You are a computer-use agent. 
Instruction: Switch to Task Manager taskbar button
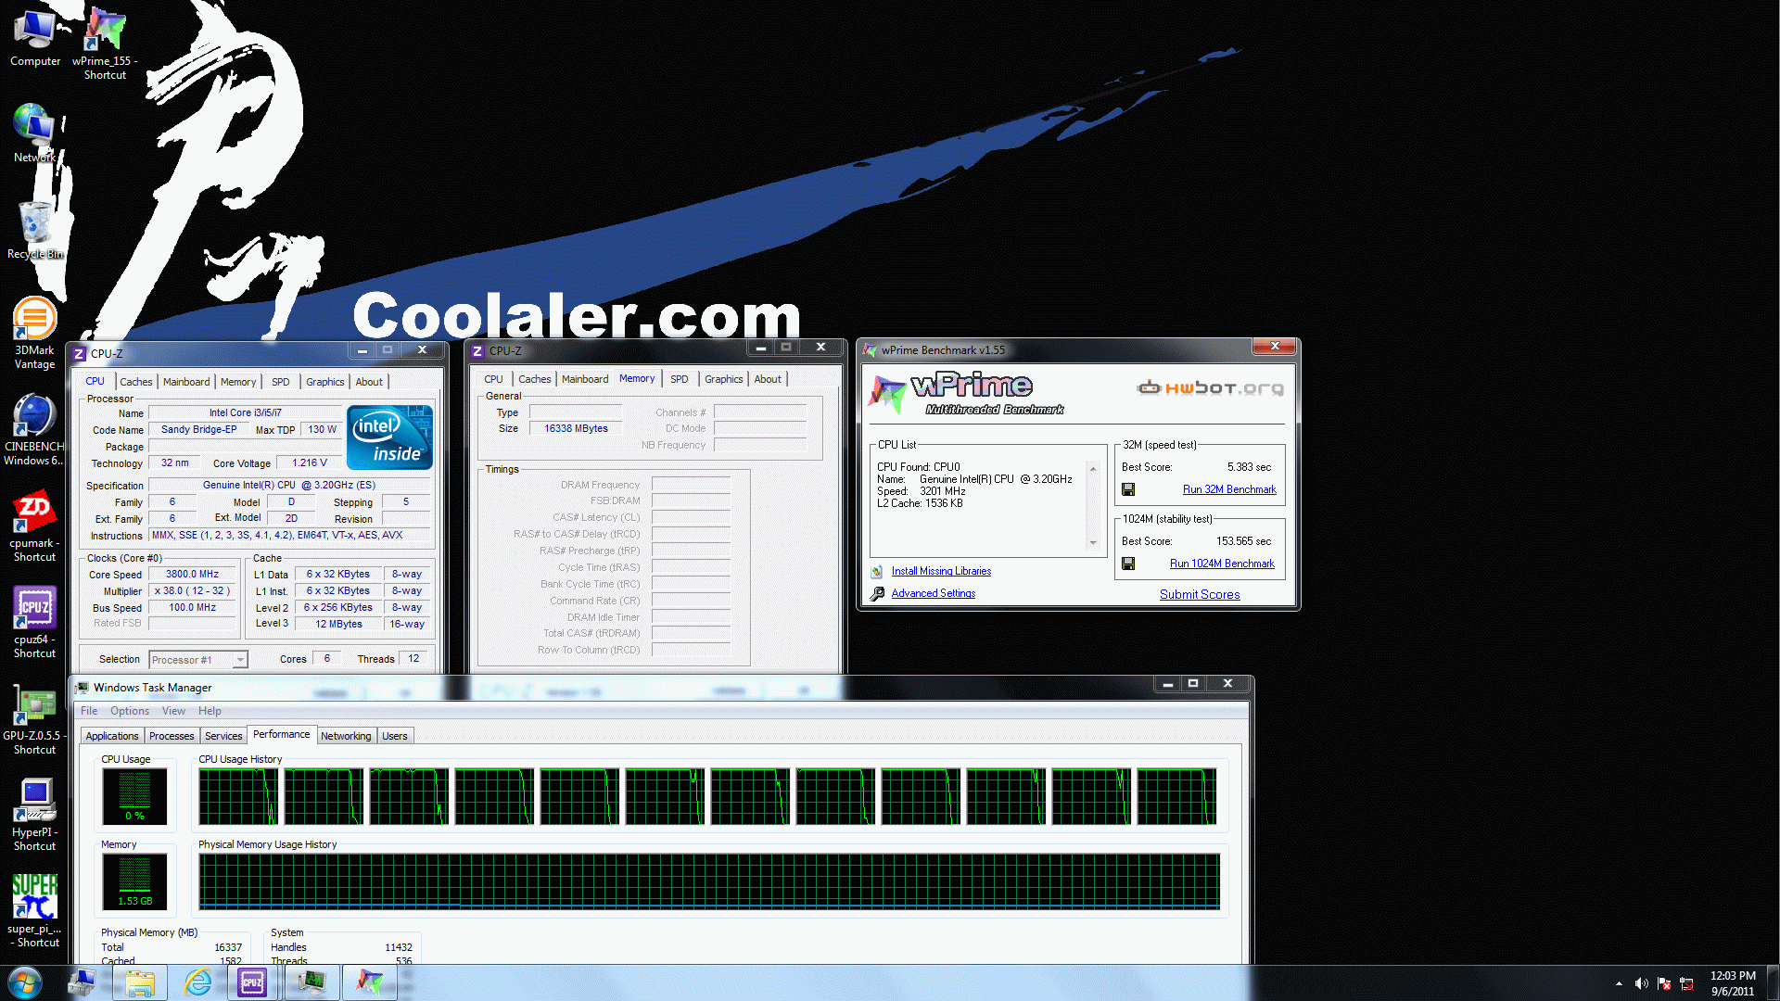pyautogui.click(x=311, y=982)
